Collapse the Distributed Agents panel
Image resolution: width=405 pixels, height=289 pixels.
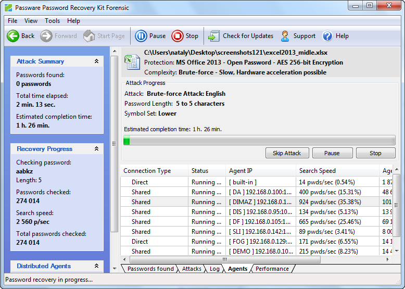(96, 266)
